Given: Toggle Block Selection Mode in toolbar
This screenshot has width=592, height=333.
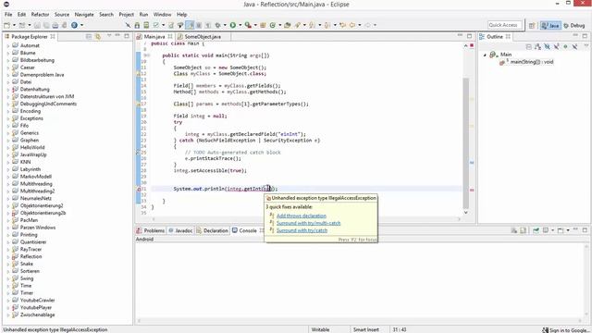Looking at the screenshot, I should tap(198, 25).
